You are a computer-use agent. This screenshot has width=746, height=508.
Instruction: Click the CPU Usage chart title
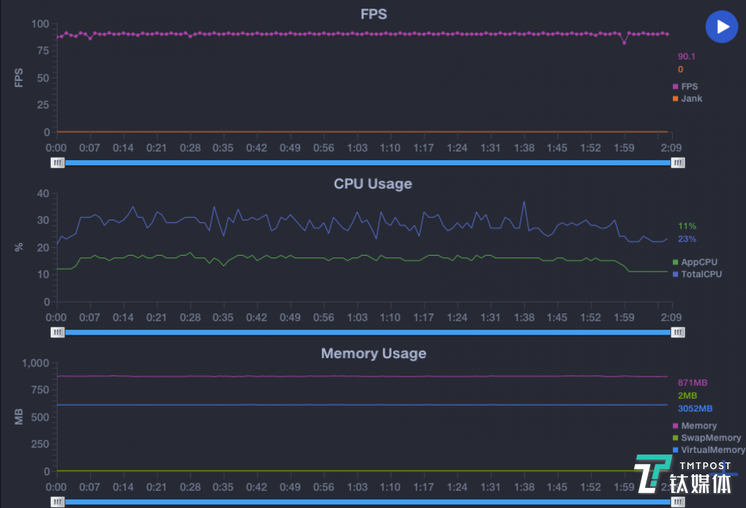[373, 184]
